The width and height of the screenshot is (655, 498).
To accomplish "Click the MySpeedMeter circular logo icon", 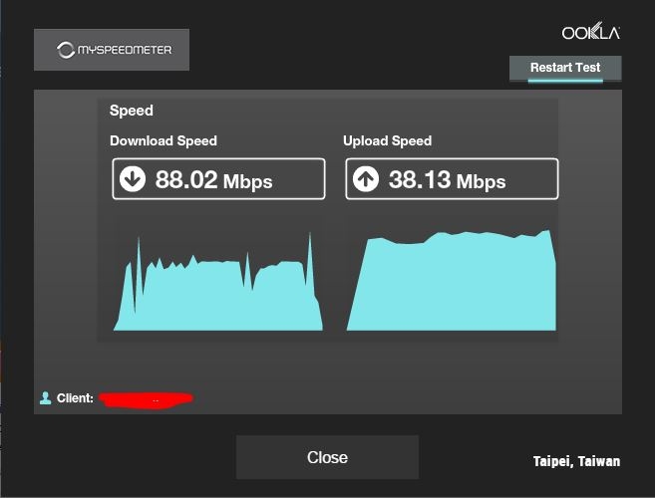I will [66, 50].
